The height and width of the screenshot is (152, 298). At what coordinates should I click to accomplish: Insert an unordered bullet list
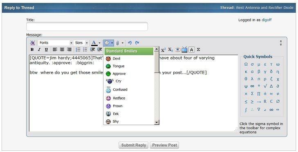pos(85,50)
